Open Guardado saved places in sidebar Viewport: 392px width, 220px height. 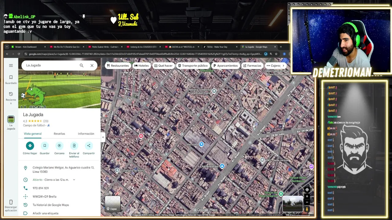tap(11, 80)
